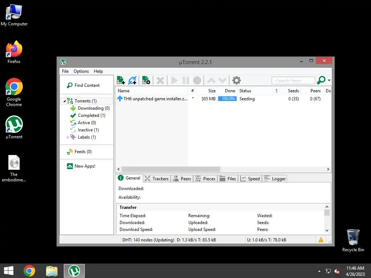Click the muted volume tray icon
The width and height of the screenshot is (371, 278).
(337, 271)
